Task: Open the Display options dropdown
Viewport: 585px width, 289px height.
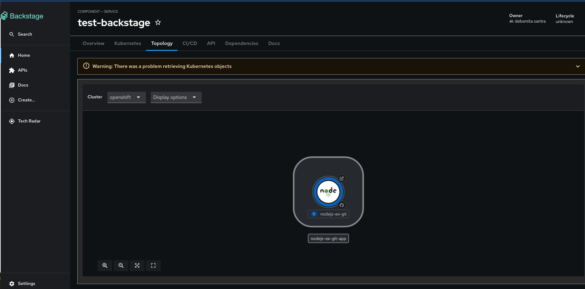Action: (176, 97)
